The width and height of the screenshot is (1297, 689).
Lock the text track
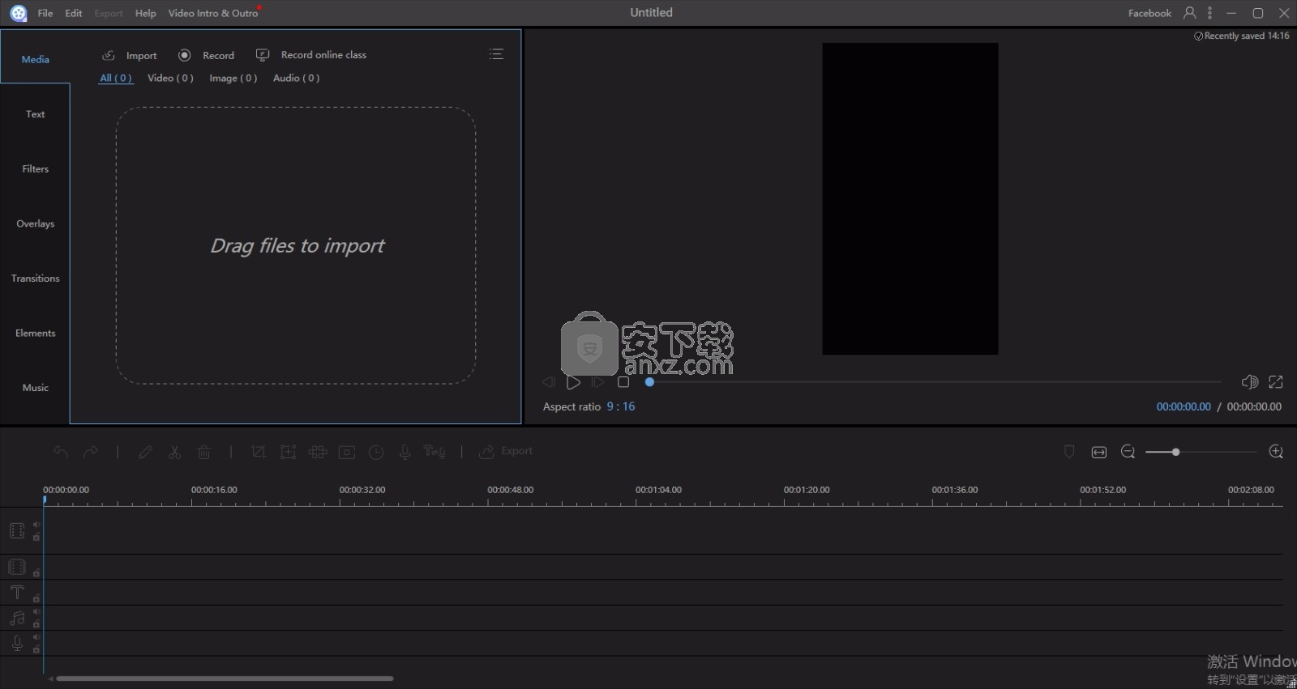click(36, 598)
